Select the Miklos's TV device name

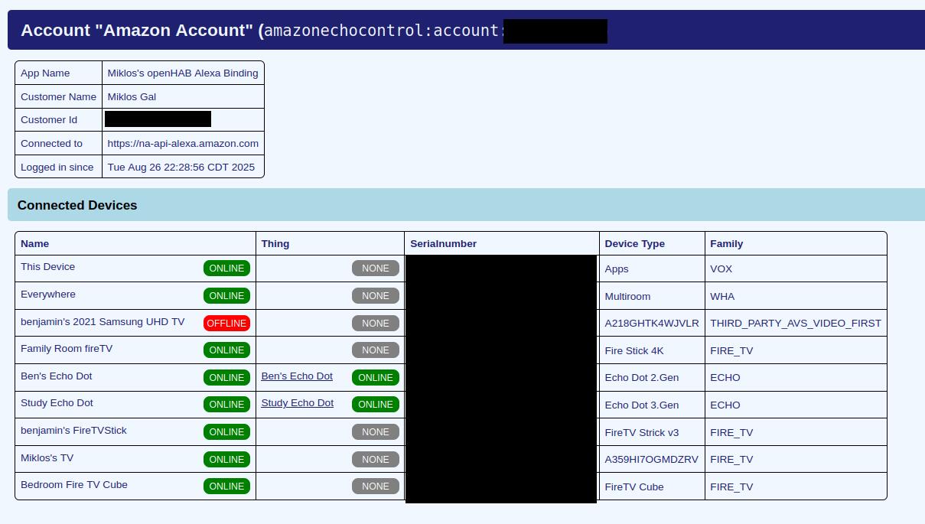tap(47, 458)
